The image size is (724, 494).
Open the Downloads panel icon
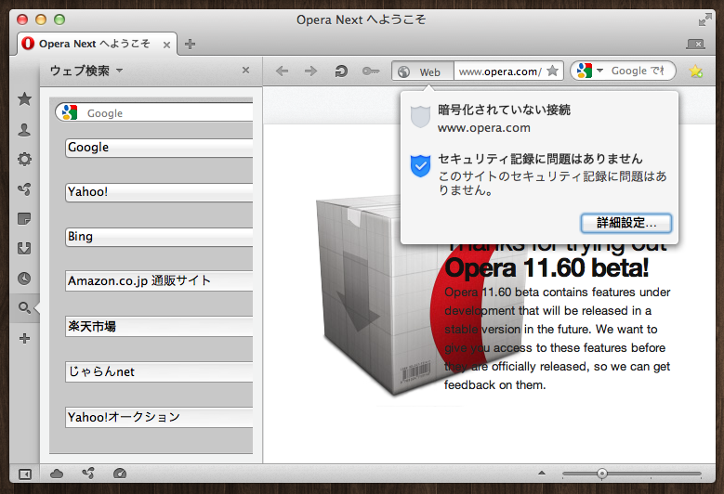coord(24,249)
